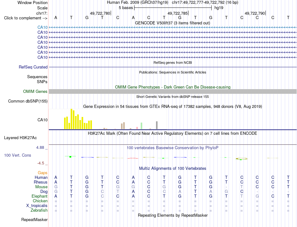Image resolution: width=297 pixels, height=227 pixels.
Task: Select the Zebrafish alignment row label
Action: [39, 210]
